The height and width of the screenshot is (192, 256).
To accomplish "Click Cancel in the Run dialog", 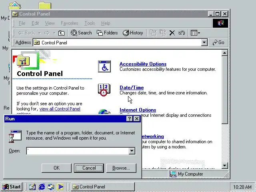I will (89, 168).
